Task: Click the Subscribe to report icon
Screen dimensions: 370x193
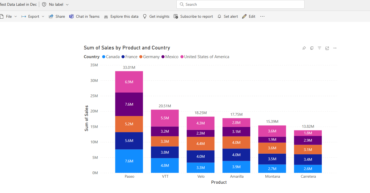Action: pyautogui.click(x=176, y=16)
